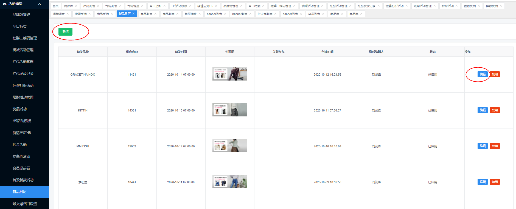Close the 首页模块 tab
The image size is (516, 209).
(200, 14)
